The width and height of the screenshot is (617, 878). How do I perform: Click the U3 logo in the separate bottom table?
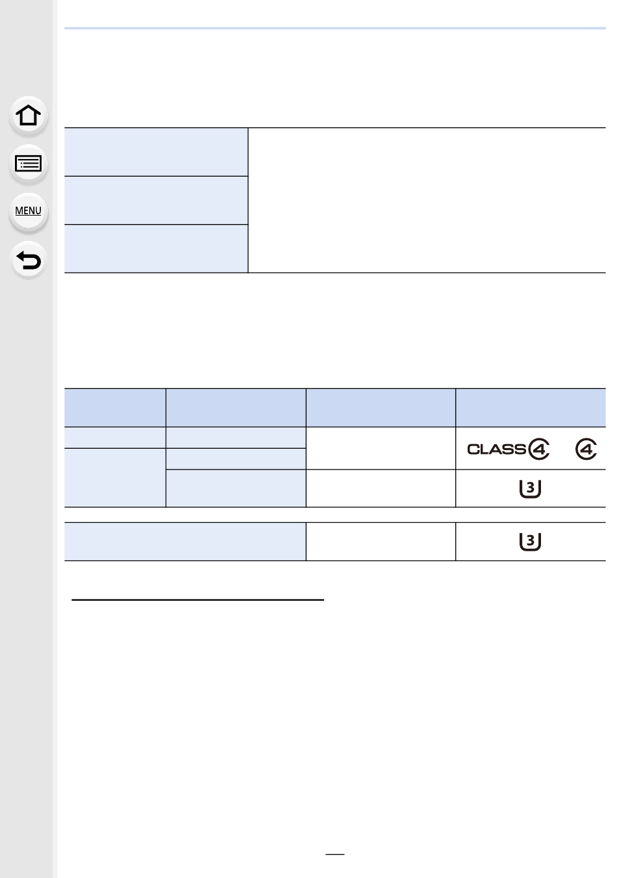[x=530, y=542]
